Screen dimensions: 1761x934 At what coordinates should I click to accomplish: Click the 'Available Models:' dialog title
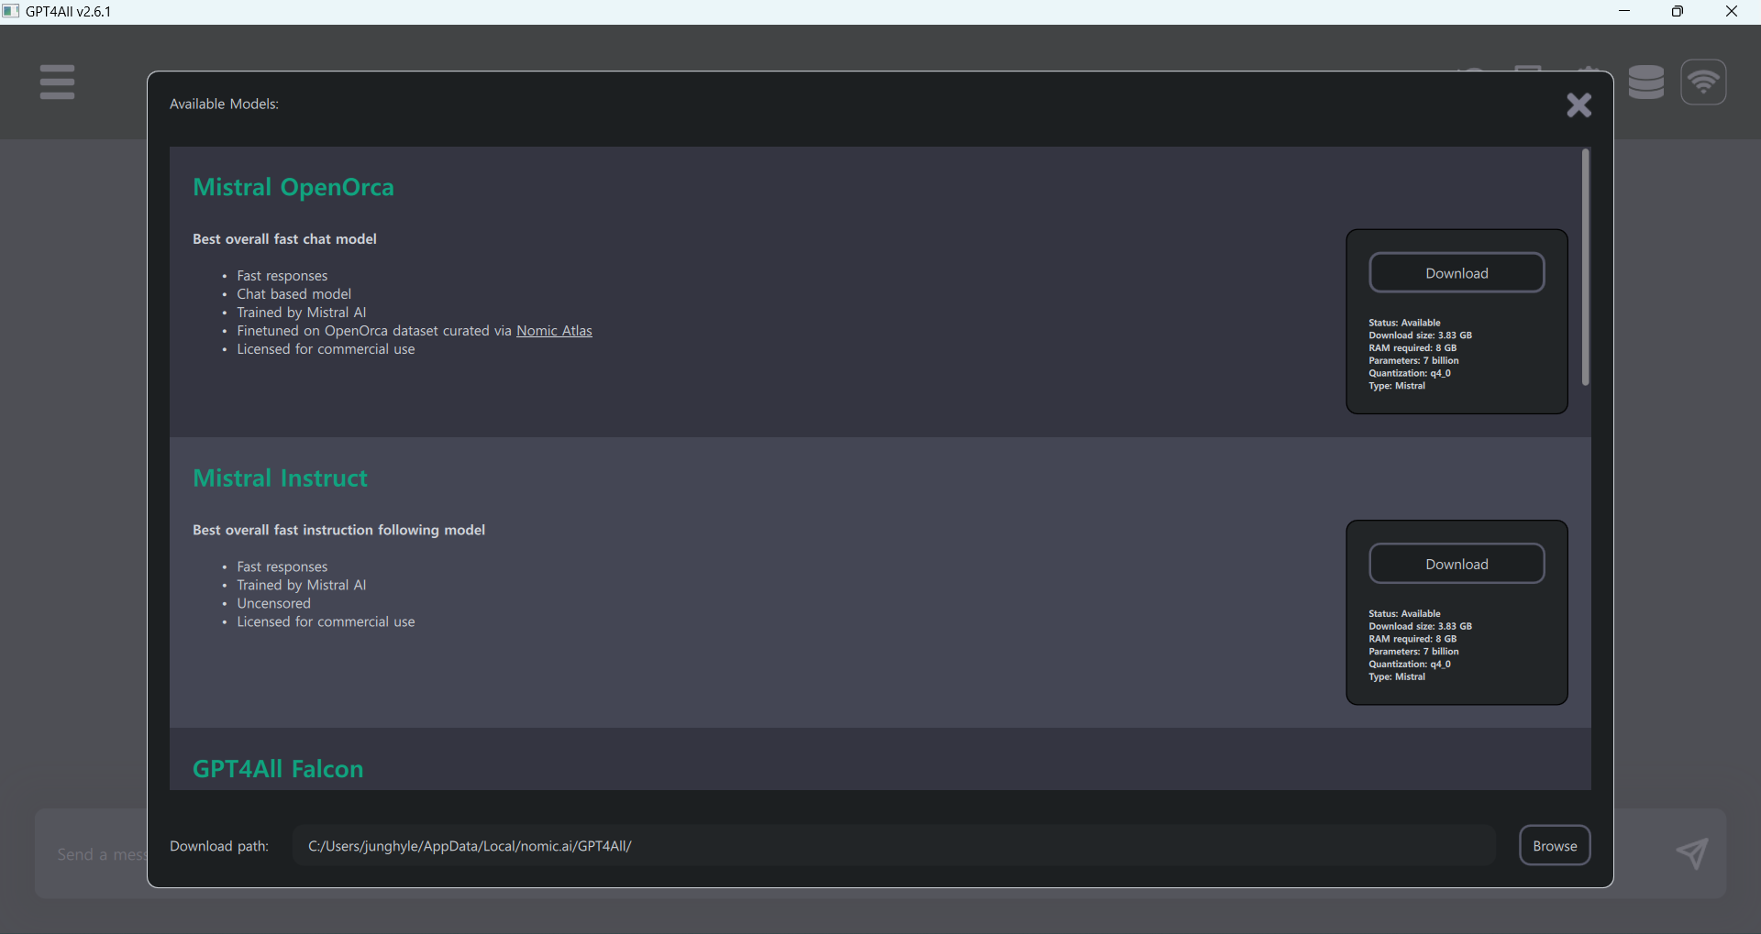click(x=224, y=104)
